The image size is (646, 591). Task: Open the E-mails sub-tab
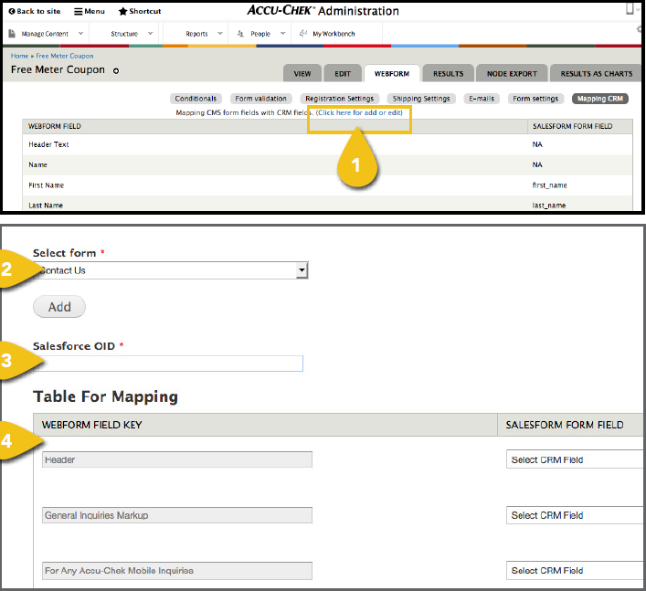click(482, 99)
